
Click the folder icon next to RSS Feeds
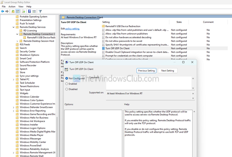click(x=17, y=45)
